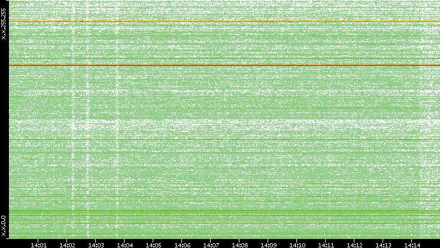This screenshot has height=248, width=440.
Task: Click the orange horizontal line near the top
Action: [224, 22]
